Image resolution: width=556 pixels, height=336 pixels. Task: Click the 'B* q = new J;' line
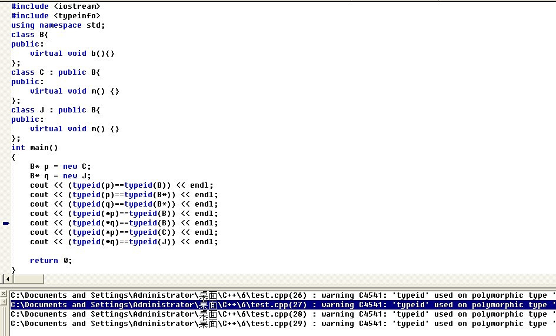click(61, 175)
